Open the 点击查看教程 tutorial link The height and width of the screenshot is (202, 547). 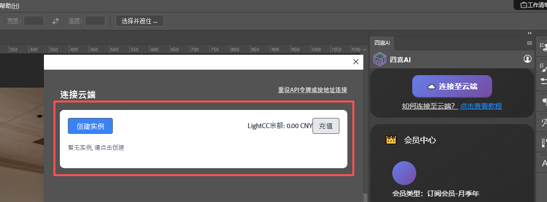(481, 106)
